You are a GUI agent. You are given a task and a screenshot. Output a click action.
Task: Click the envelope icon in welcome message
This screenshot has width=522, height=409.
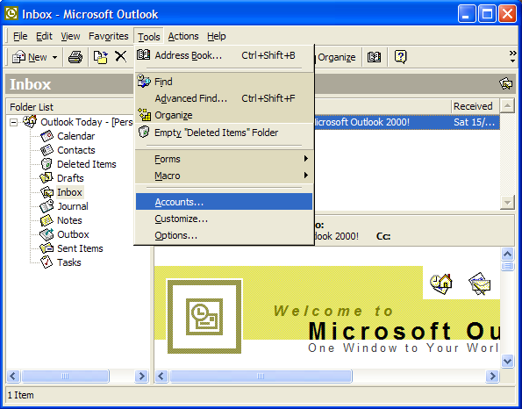[479, 283]
